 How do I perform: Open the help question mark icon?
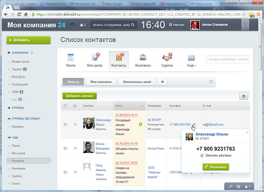point(245,25)
